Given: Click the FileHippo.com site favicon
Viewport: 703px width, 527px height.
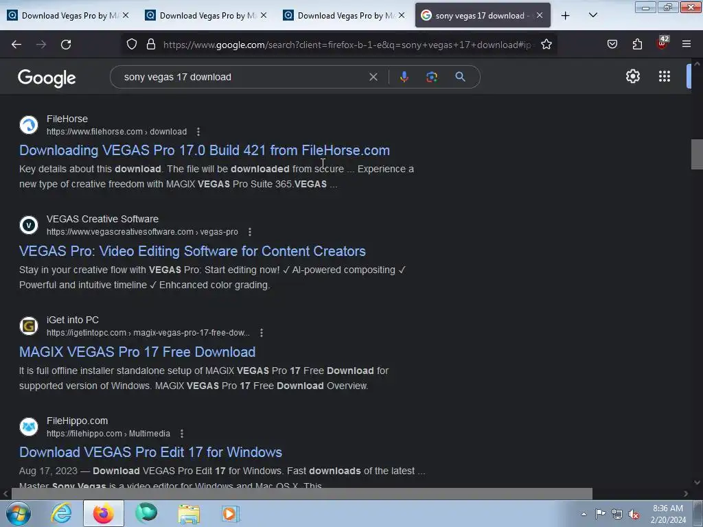Looking at the screenshot, I should [29, 427].
